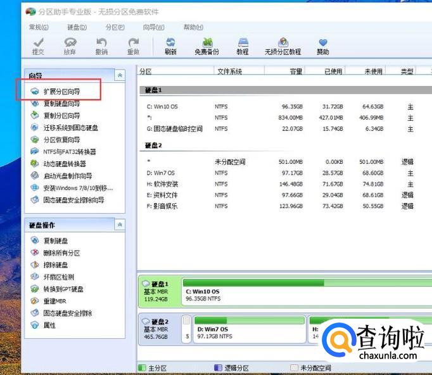The image size is (432, 375).
Task: Select the small unallocated block on 硬盘2
Action: pos(187,329)
